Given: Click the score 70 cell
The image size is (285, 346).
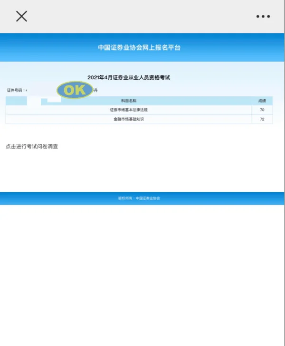Looking at the screenshot, I should (262, 110).
